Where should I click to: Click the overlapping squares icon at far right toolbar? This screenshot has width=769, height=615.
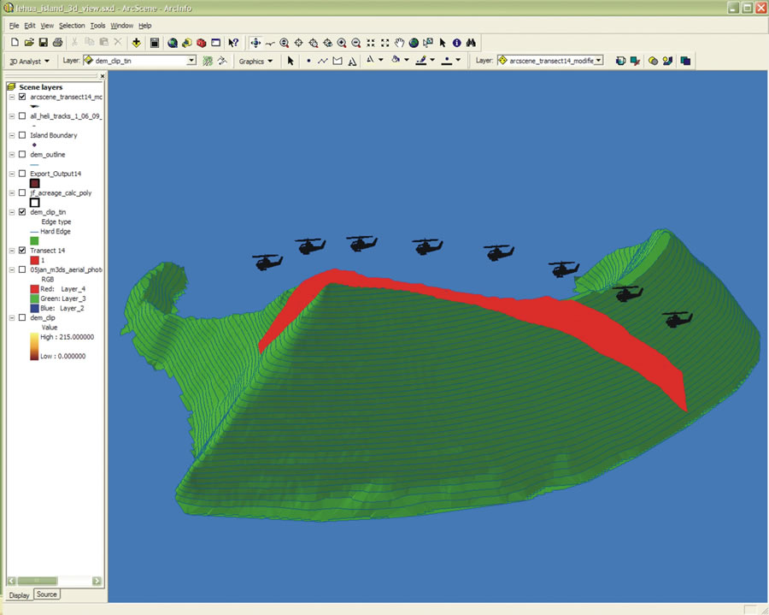coord(685,61)
